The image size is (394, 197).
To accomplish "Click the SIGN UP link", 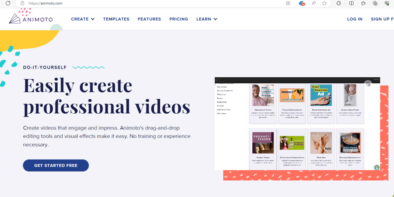I will click(382, 19).
